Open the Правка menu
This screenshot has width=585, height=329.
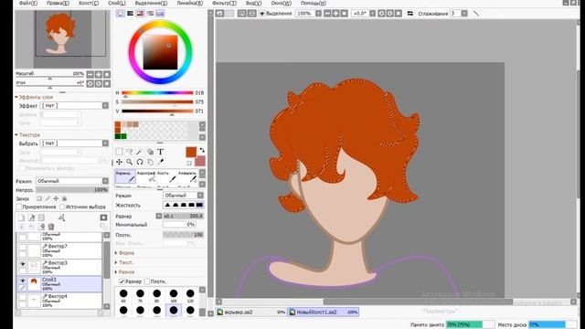58,3
